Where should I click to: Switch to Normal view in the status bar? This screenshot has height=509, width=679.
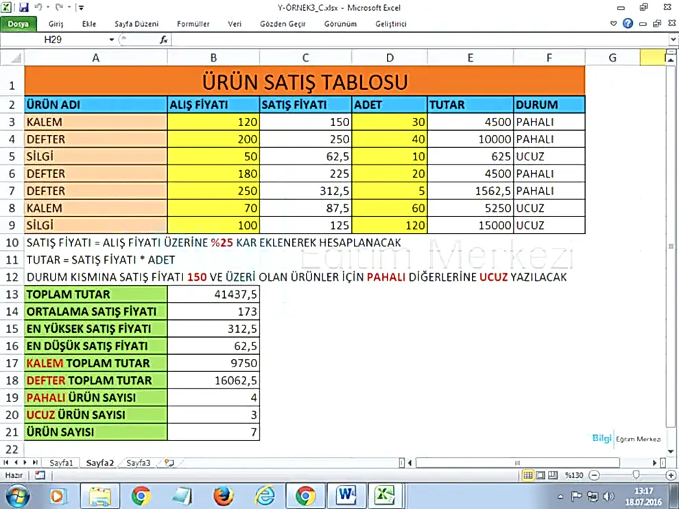(x=528, y=475)
